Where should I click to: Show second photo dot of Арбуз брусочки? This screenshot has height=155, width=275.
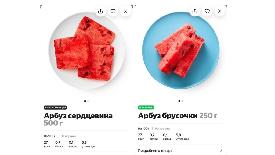(x=182, y=101)
